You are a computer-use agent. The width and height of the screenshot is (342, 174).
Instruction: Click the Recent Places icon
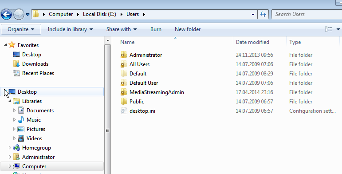coord(16,73)
